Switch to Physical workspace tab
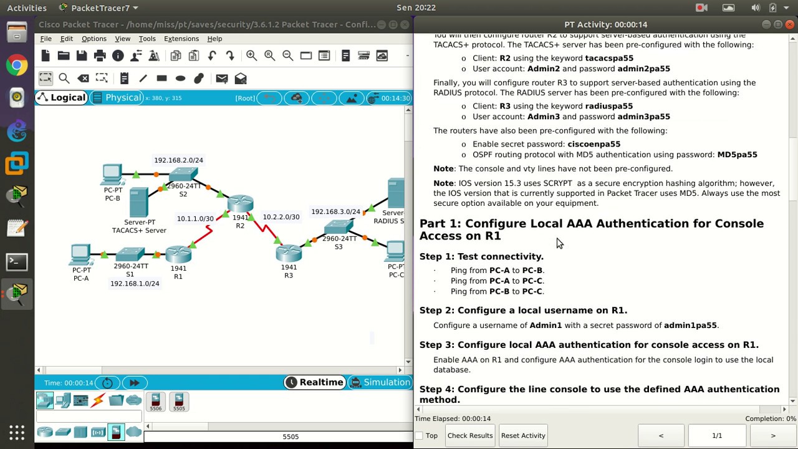798x449 pixels. (117, 98)
